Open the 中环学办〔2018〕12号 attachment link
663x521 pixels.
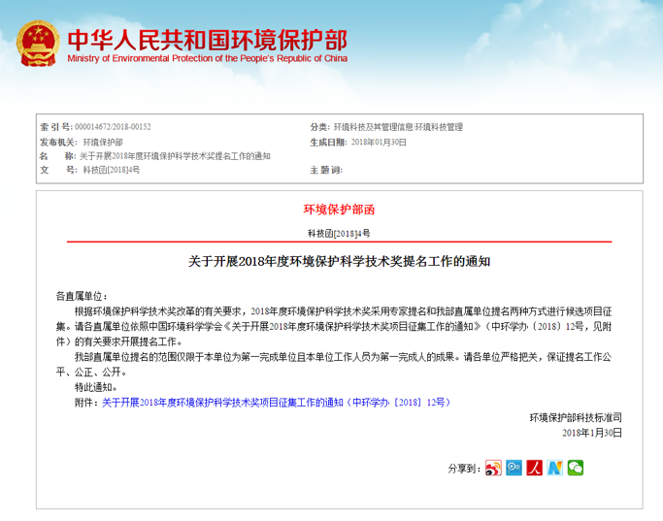(277, 401)
